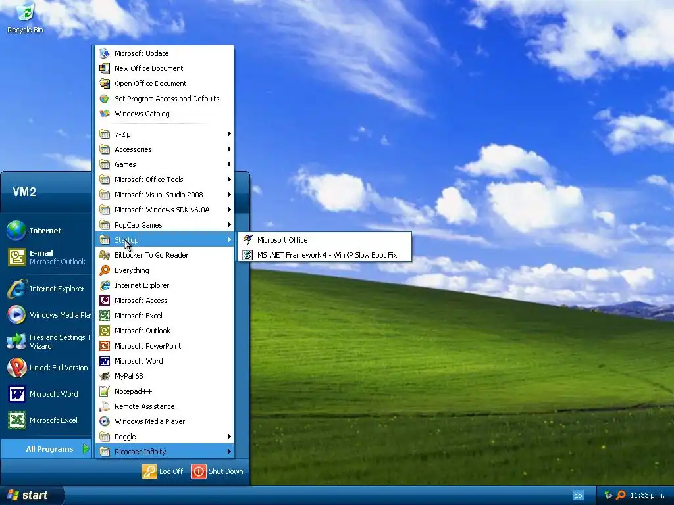Click the ES language bar indicator
Image resolution: width=674 pixels, height=505 pixels.
point(578,495)
